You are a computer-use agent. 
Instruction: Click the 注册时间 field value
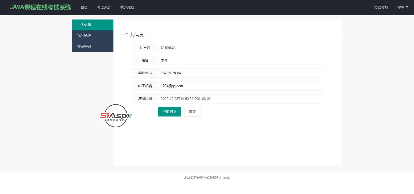coord(240,99)
